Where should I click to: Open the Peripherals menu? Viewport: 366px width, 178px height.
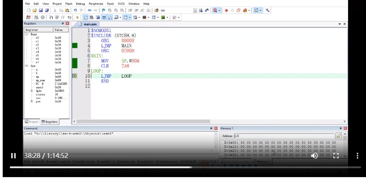tap(96, 4)
